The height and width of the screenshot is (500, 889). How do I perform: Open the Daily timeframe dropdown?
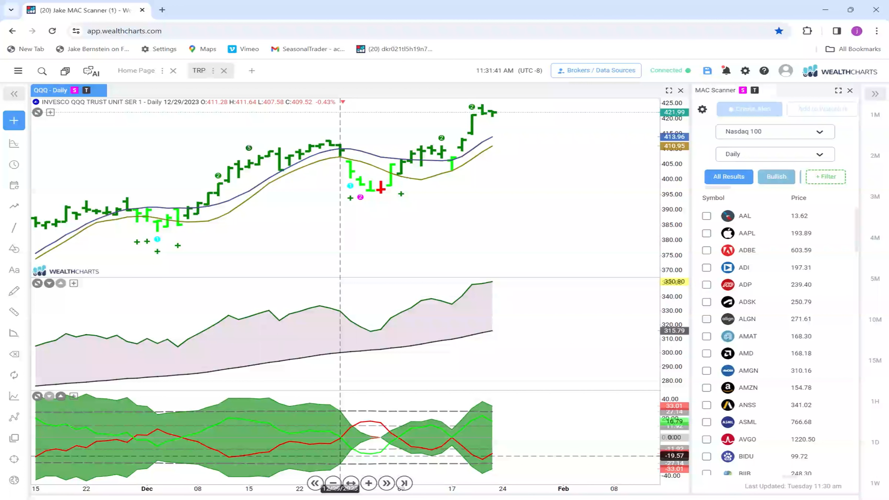pos(775,154)
